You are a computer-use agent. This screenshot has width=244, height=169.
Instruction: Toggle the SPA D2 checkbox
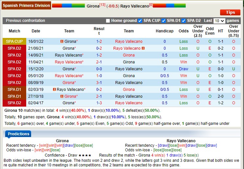(x=184, y=21)
